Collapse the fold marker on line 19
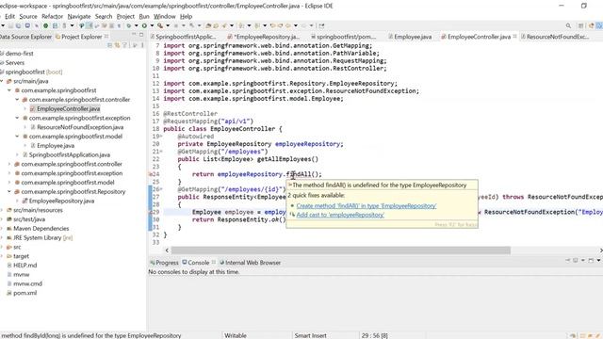Viewport: 603px width, 339px height. click(161, 137)
